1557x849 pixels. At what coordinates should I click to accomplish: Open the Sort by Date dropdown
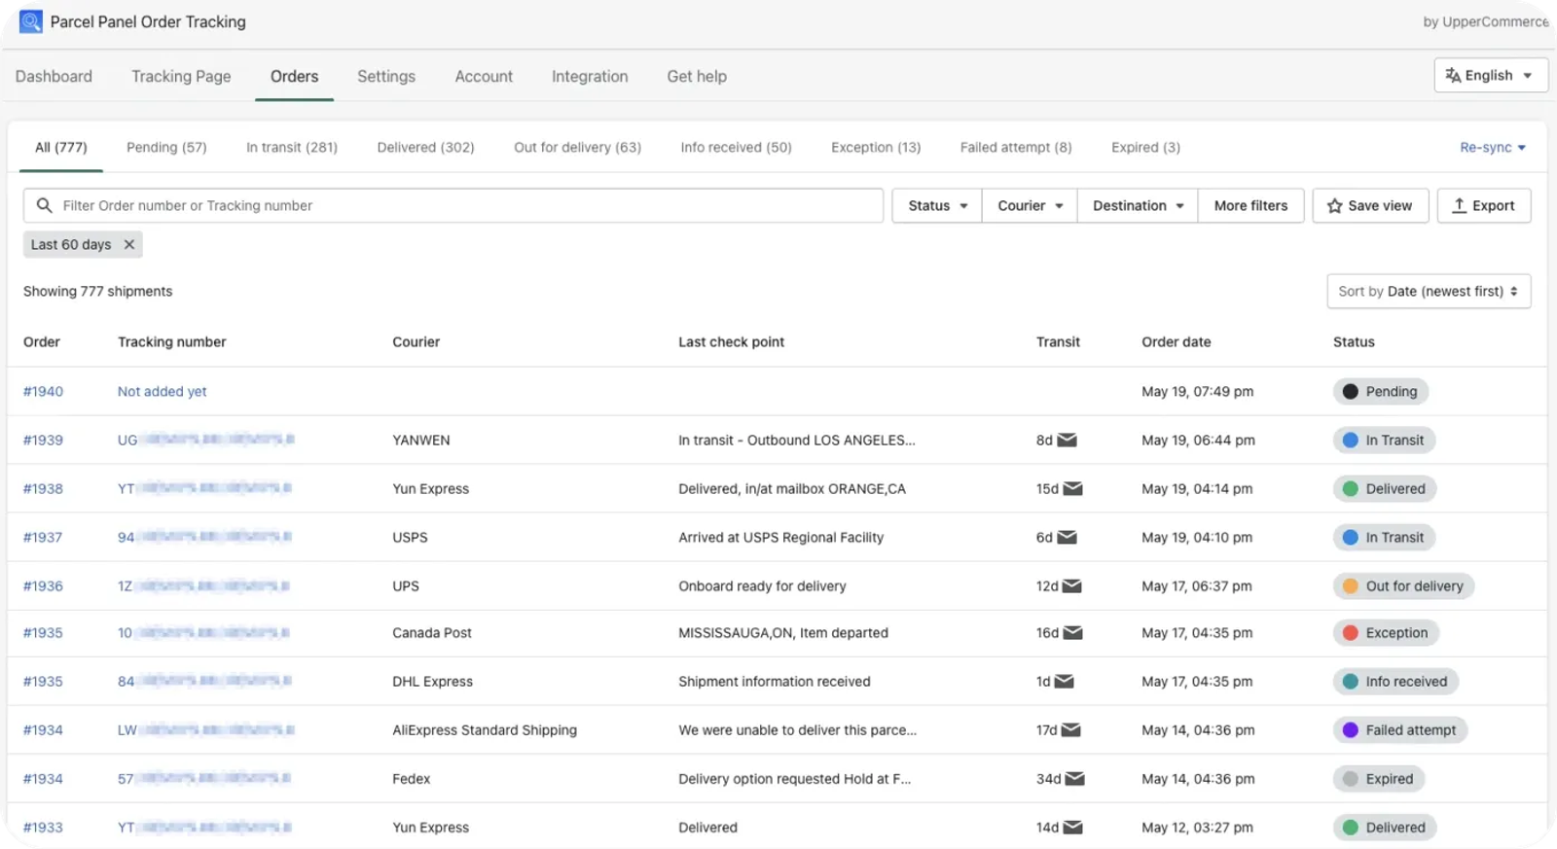point(1429,291)
